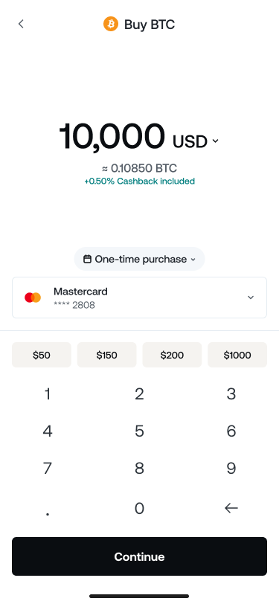Tap keypad digit 9
Viewport: 279px width, 604px height.
[231, 469]
